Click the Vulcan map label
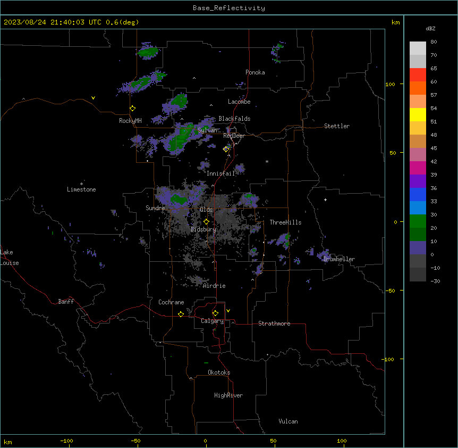Image resolution: width=458 pixels, height=448 pixels. coord(289,421)
